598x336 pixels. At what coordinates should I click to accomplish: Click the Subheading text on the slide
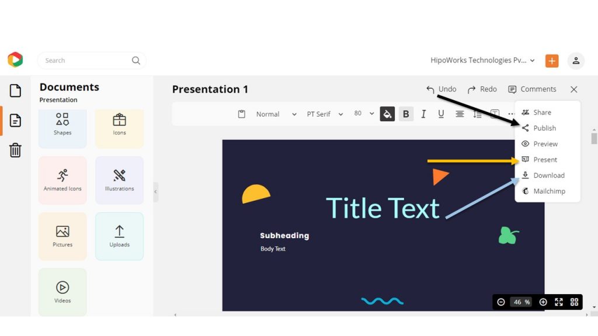[x=284, y=236]
